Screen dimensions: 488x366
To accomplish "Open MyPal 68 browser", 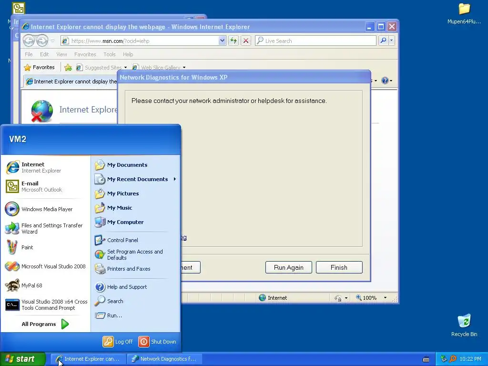I will click(x=45, y=285).
